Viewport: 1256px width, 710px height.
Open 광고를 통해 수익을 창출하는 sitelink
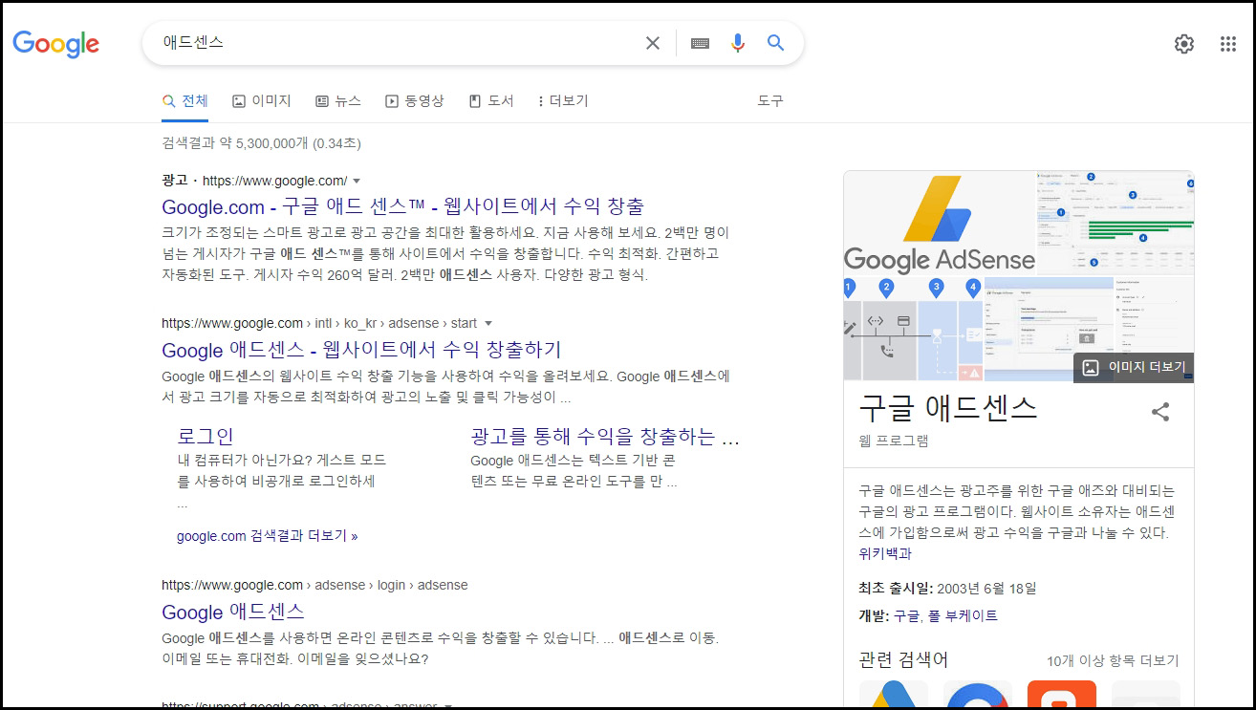pyautogui.click(x=605, y=437)
